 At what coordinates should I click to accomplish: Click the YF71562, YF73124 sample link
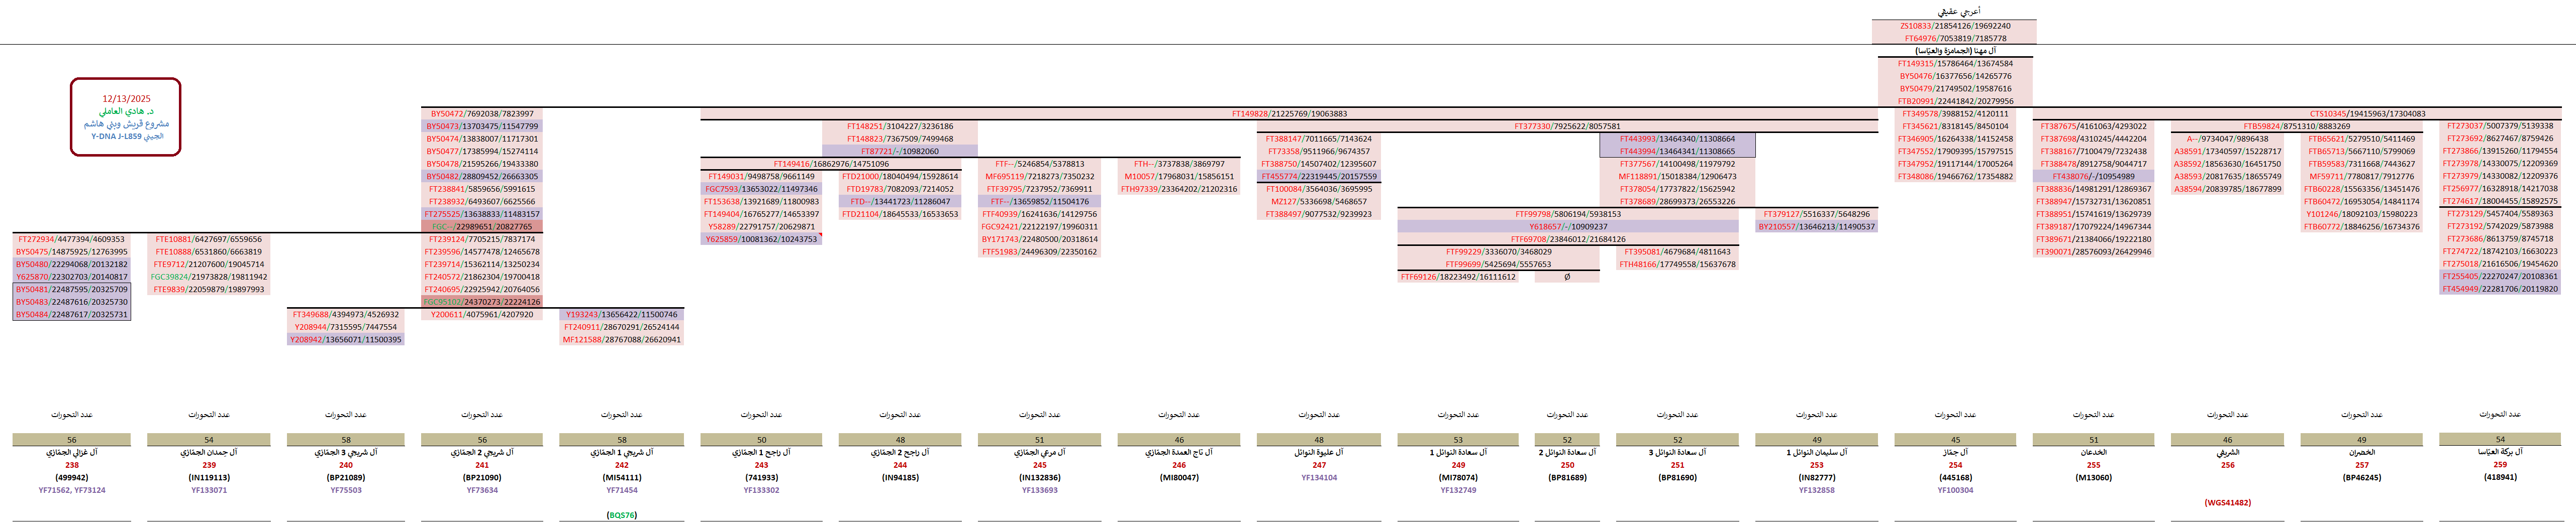[x=72, y=490]
